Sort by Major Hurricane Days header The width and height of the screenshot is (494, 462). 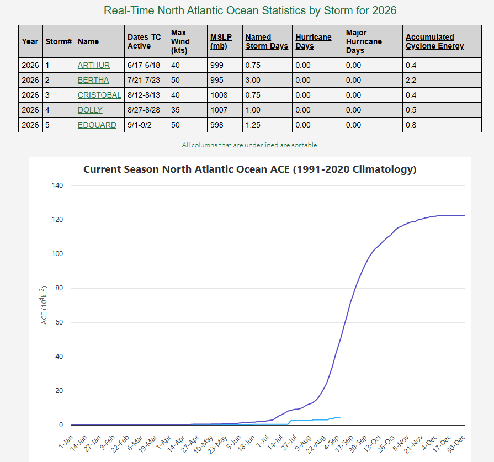click(x=364, y=41)
